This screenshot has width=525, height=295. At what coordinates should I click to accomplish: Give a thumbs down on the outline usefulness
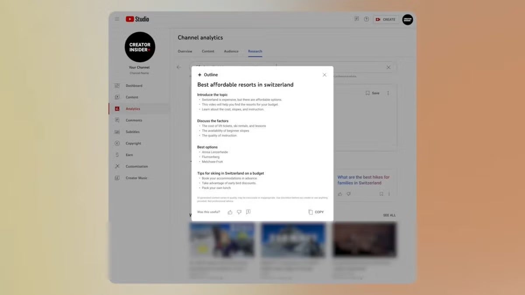tap(239, 212)
